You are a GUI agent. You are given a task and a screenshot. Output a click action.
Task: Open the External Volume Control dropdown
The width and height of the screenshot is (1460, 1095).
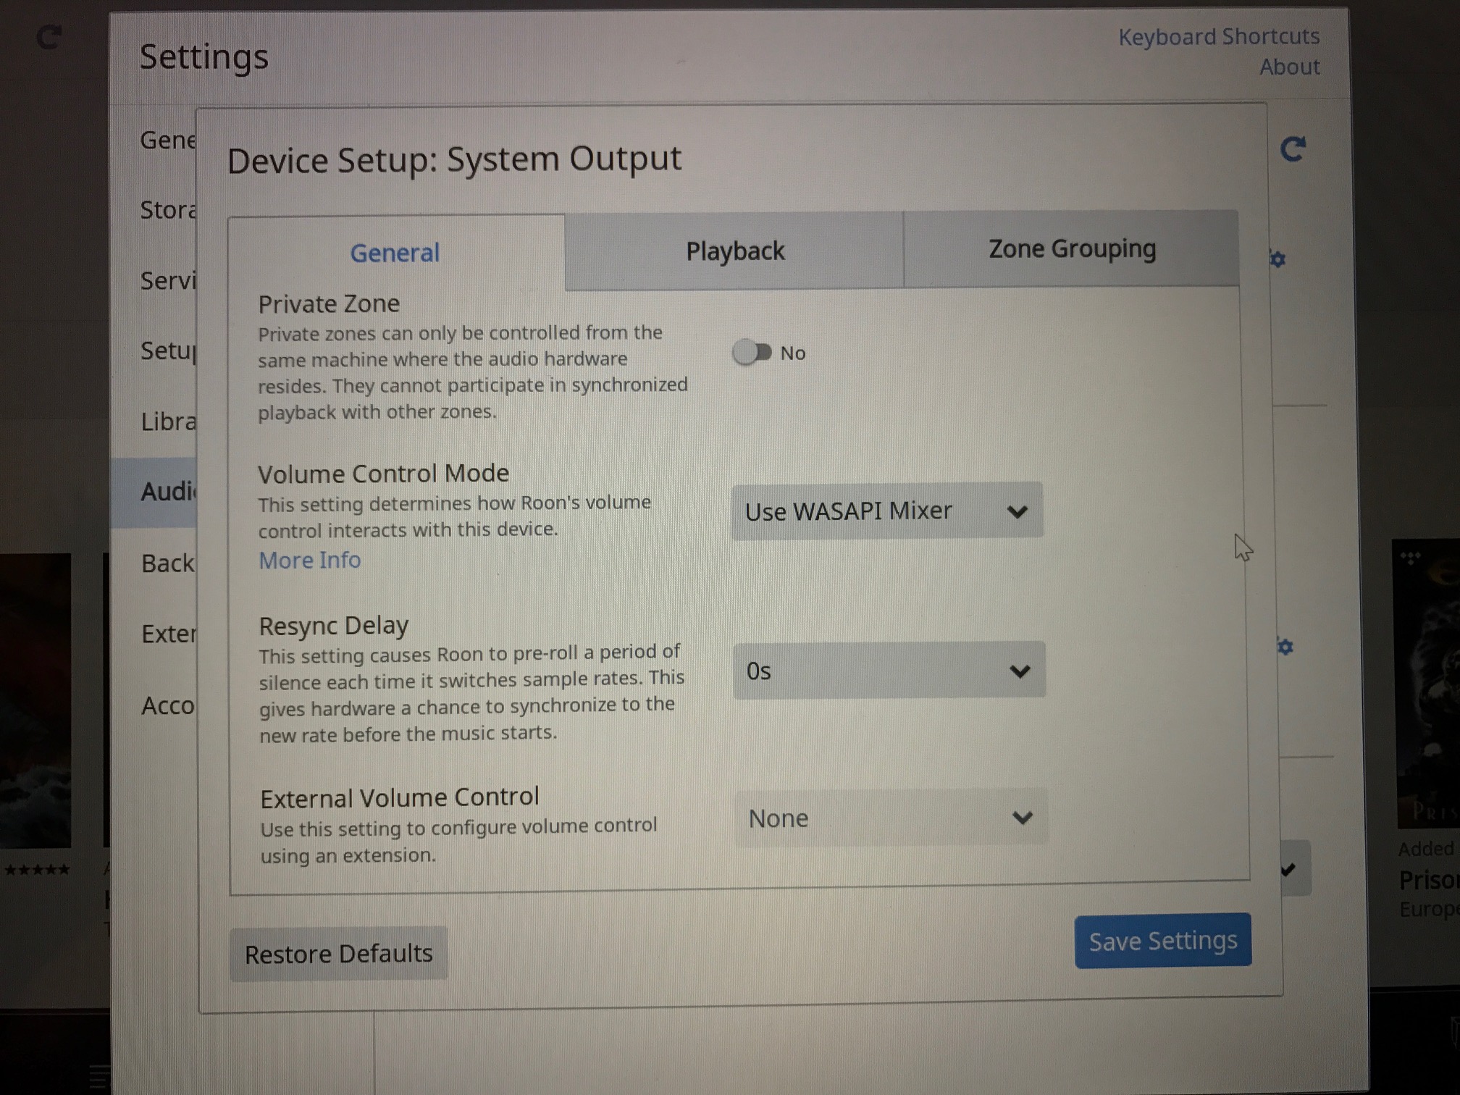point(891,818)
